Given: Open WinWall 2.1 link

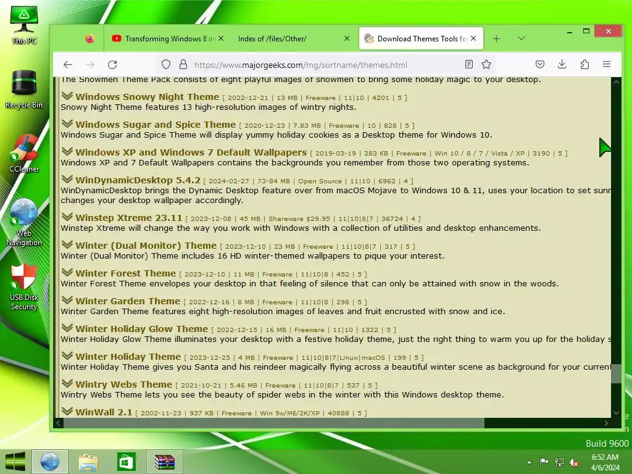Looking at the screenshot, I should click(x=104, y=412).
